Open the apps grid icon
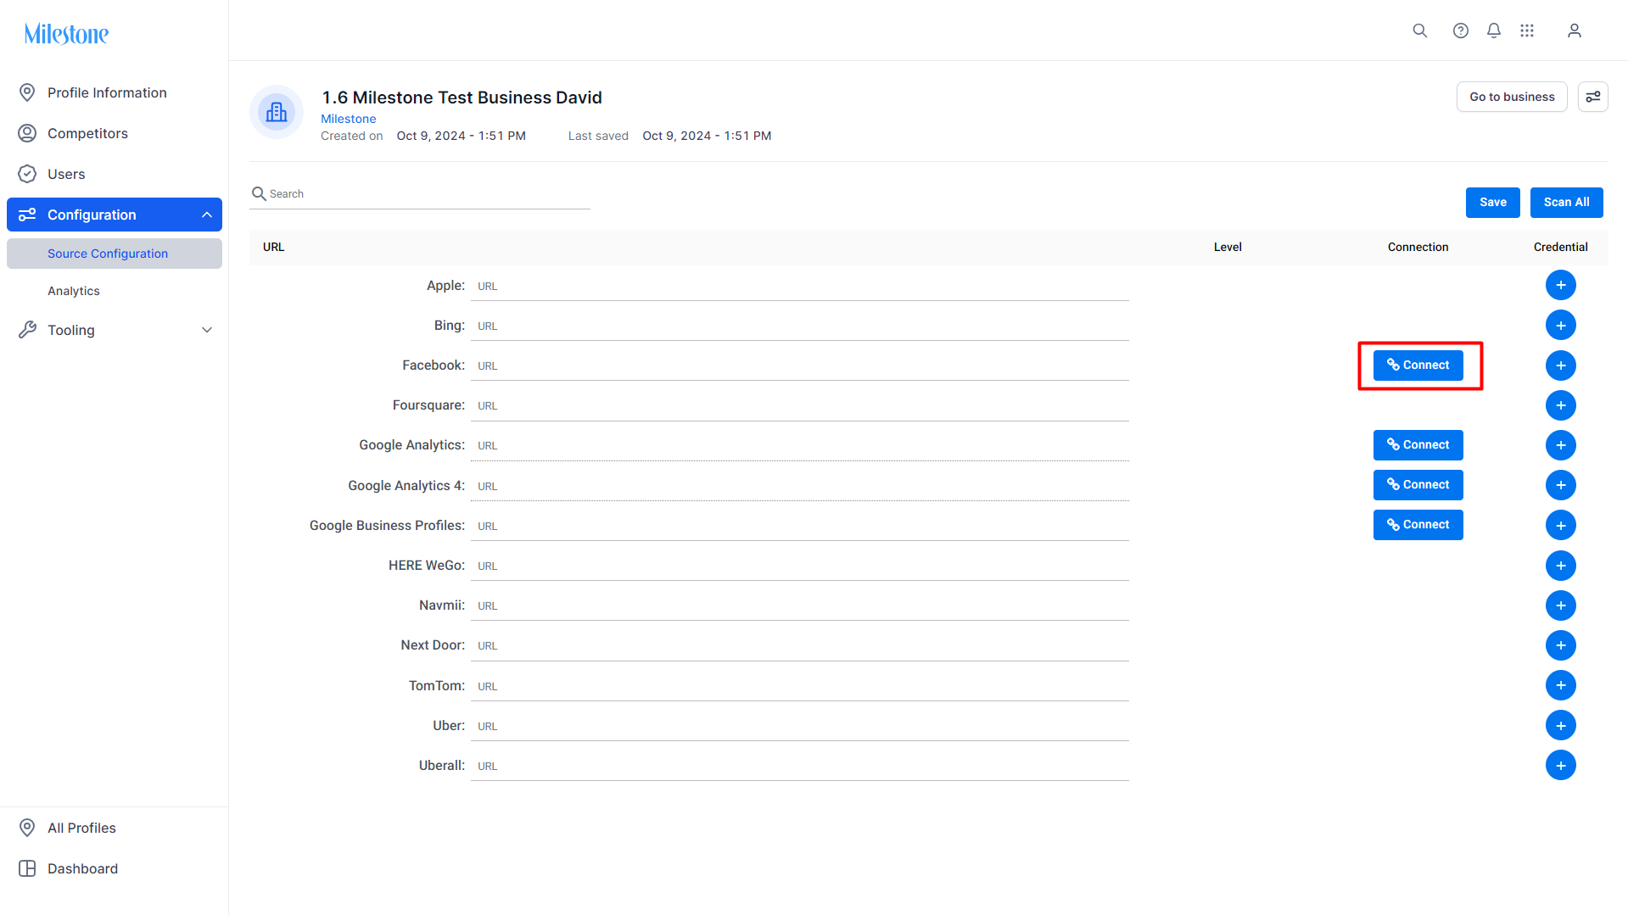1628x915 pixels. [1527, 31]
